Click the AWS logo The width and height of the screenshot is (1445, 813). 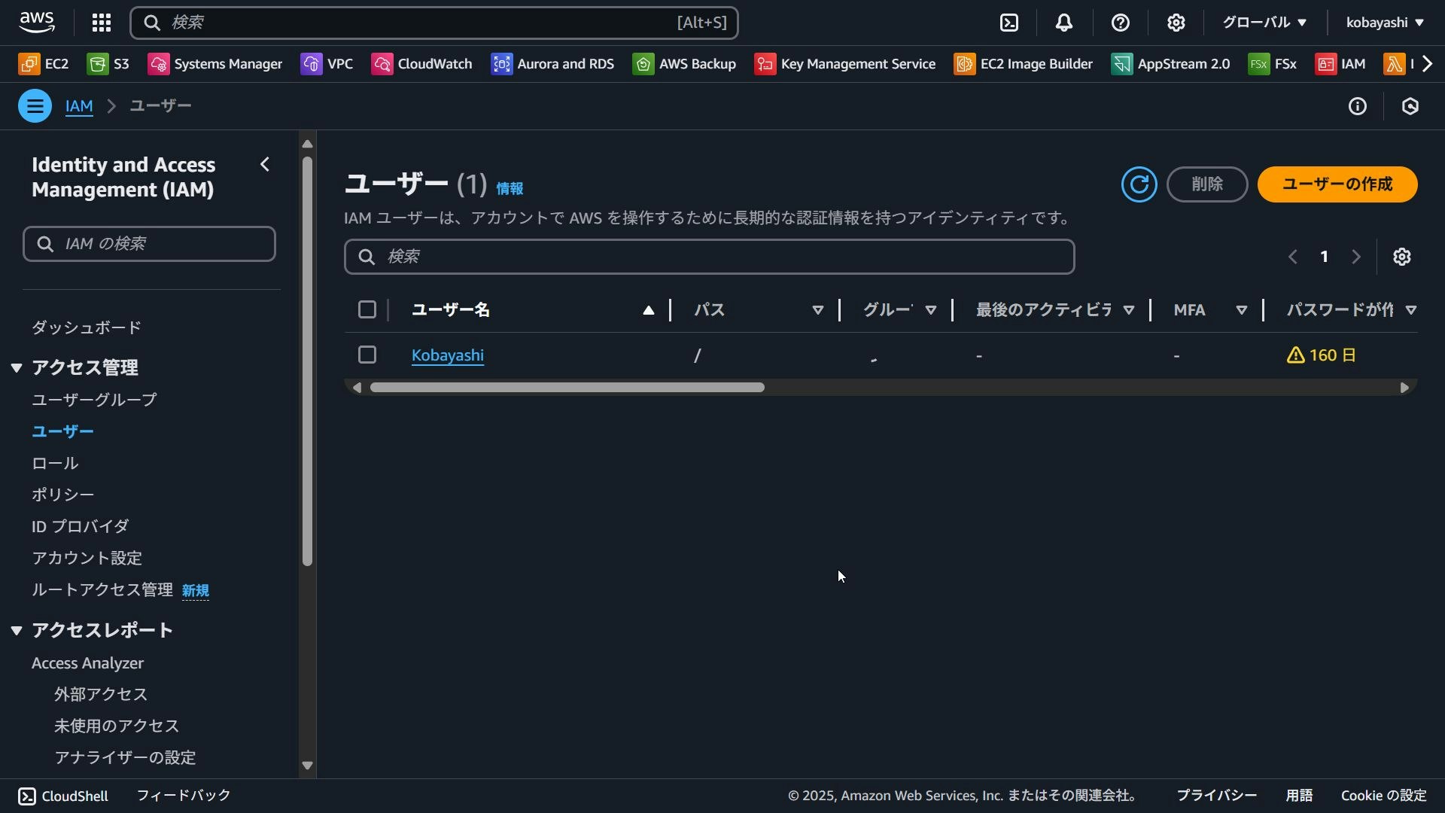pos(36,22)
